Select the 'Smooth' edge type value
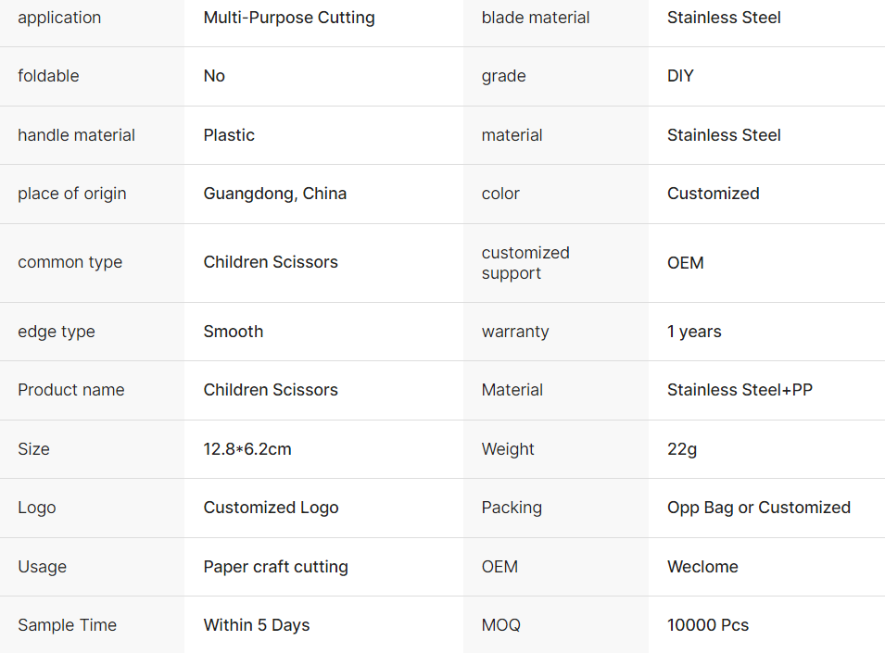 234,332
